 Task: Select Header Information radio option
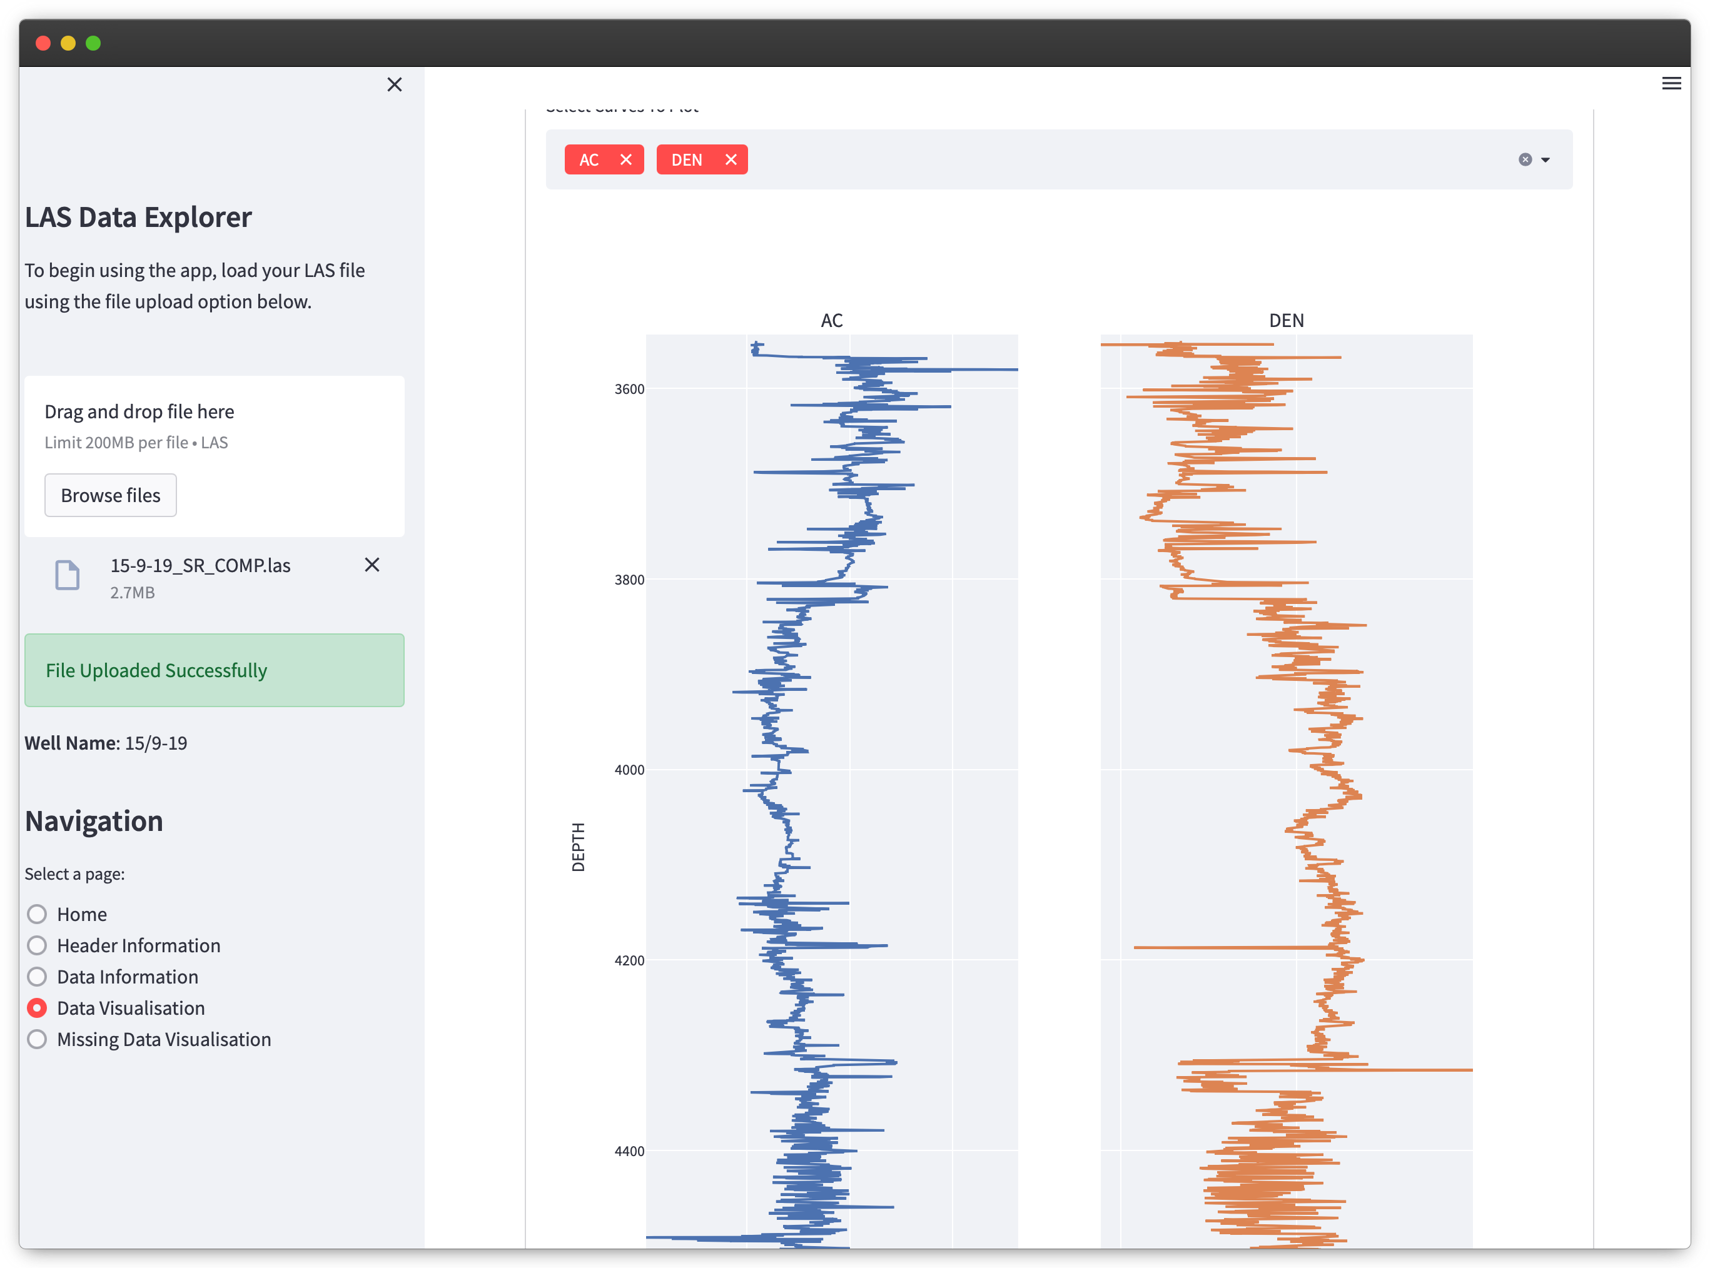(37, 945)
